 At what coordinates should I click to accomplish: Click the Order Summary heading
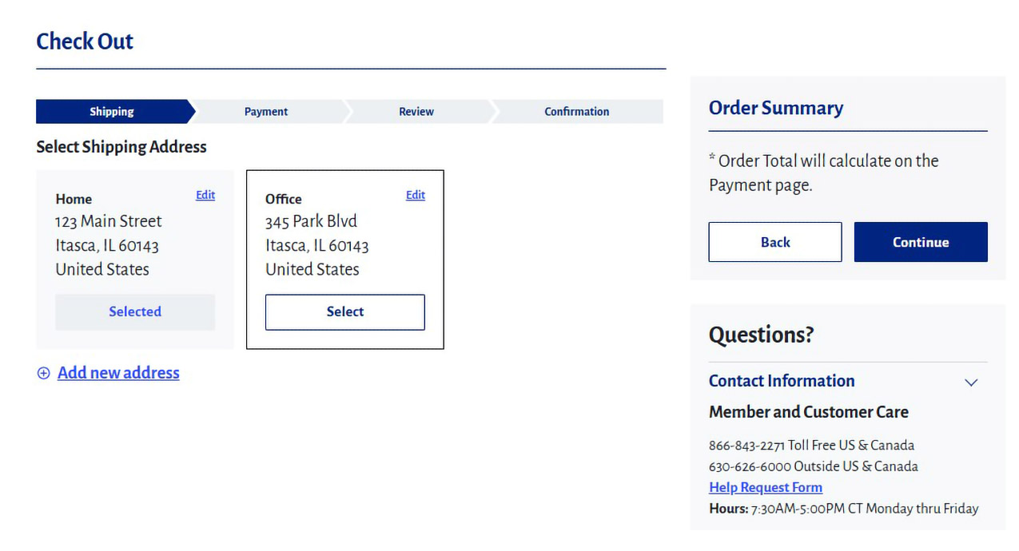[x=775, y=108]
